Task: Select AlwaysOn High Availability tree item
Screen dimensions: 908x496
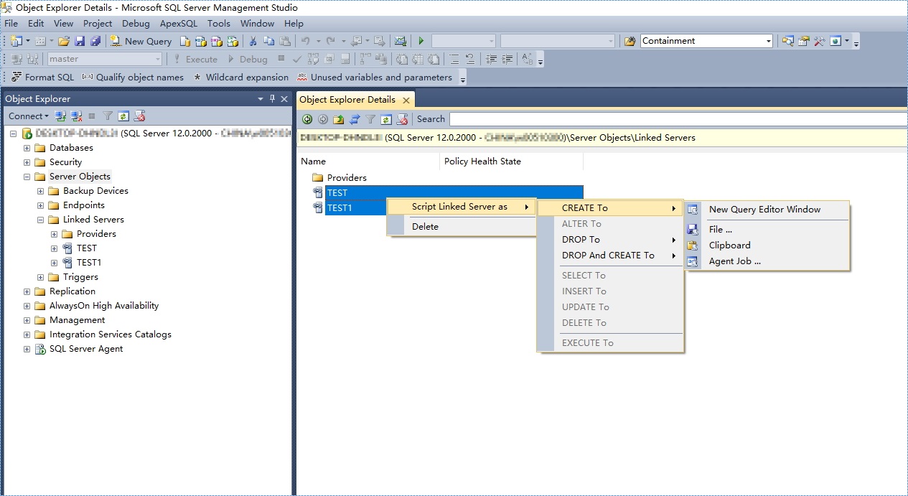Action: coord(104,306)
